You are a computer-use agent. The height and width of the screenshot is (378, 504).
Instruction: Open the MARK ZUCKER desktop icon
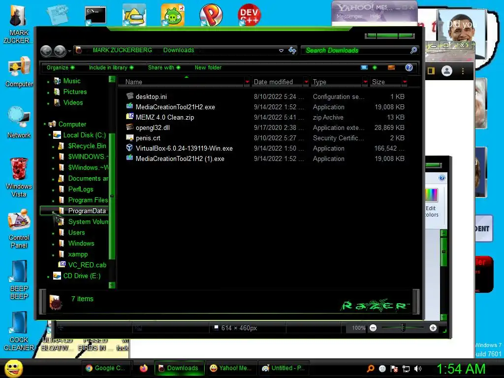click(18, 24)
